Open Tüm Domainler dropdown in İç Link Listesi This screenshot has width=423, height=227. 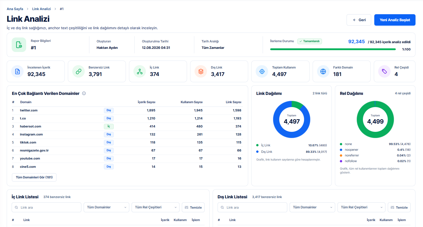[106, 207]
